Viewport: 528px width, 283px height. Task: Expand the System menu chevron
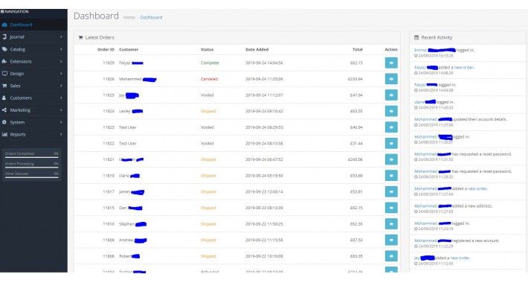pyautogui.click(x=61, y=122)
